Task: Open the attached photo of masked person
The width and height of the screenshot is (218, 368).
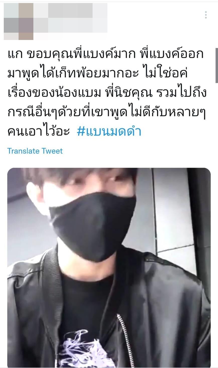Action: pyautogui.click(x=109, y=268)
